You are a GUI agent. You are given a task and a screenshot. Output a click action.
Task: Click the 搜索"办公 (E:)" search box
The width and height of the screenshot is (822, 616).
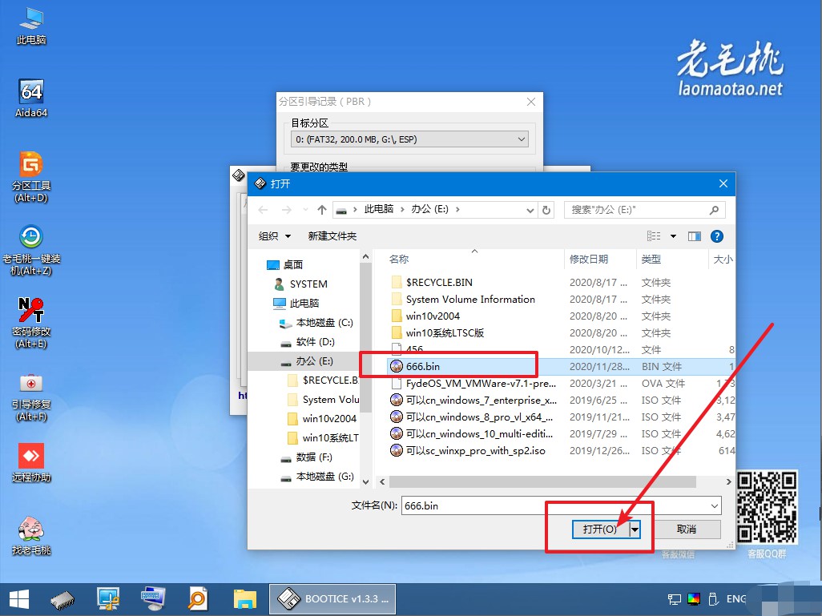[x=645, y=210]
